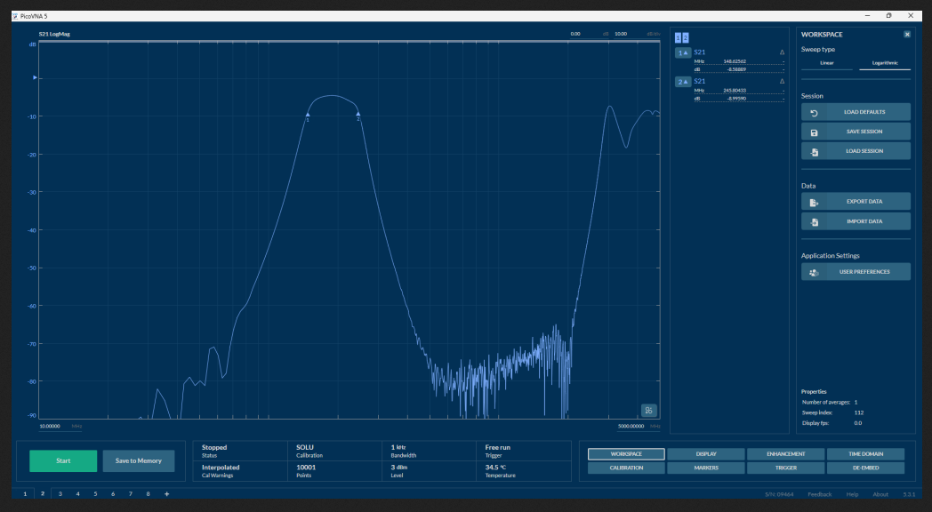Click marker 2 frequency value 245.80433
The image size is (932, 512).
pos(735,91)
